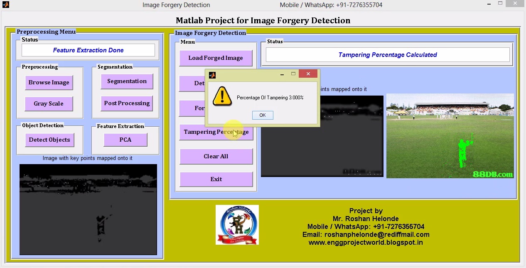Perform PCA feature extraction
Viewport: 526px width, 268px height.
(125, 140)
